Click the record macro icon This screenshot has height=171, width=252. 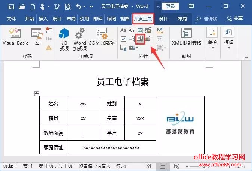(49, 30)
